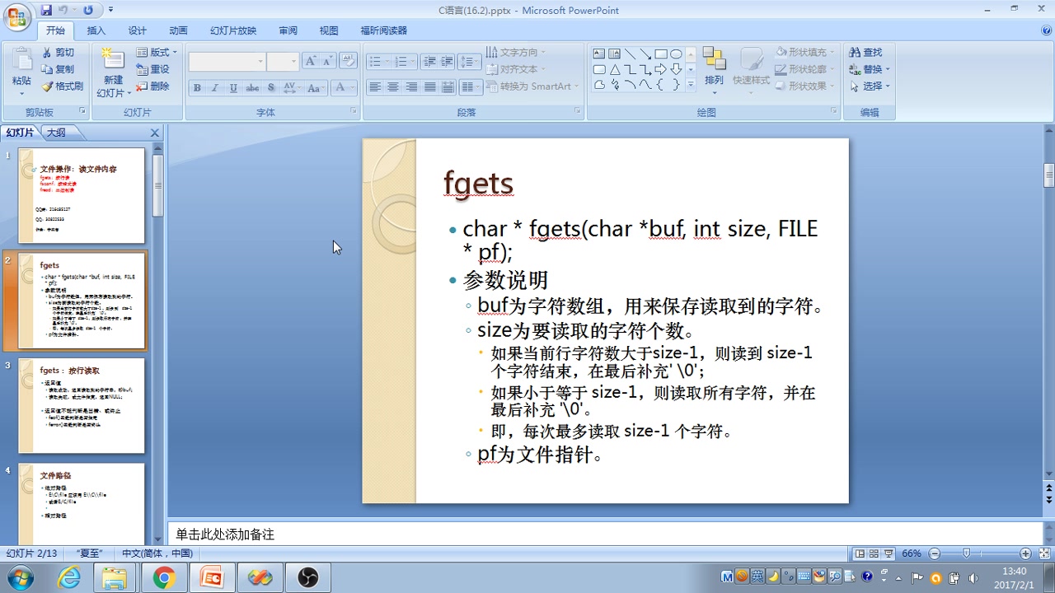This screenshot has width=1055, height=593.
Task: Start Slide Show view from the status bar
Action: pos(889,553)
